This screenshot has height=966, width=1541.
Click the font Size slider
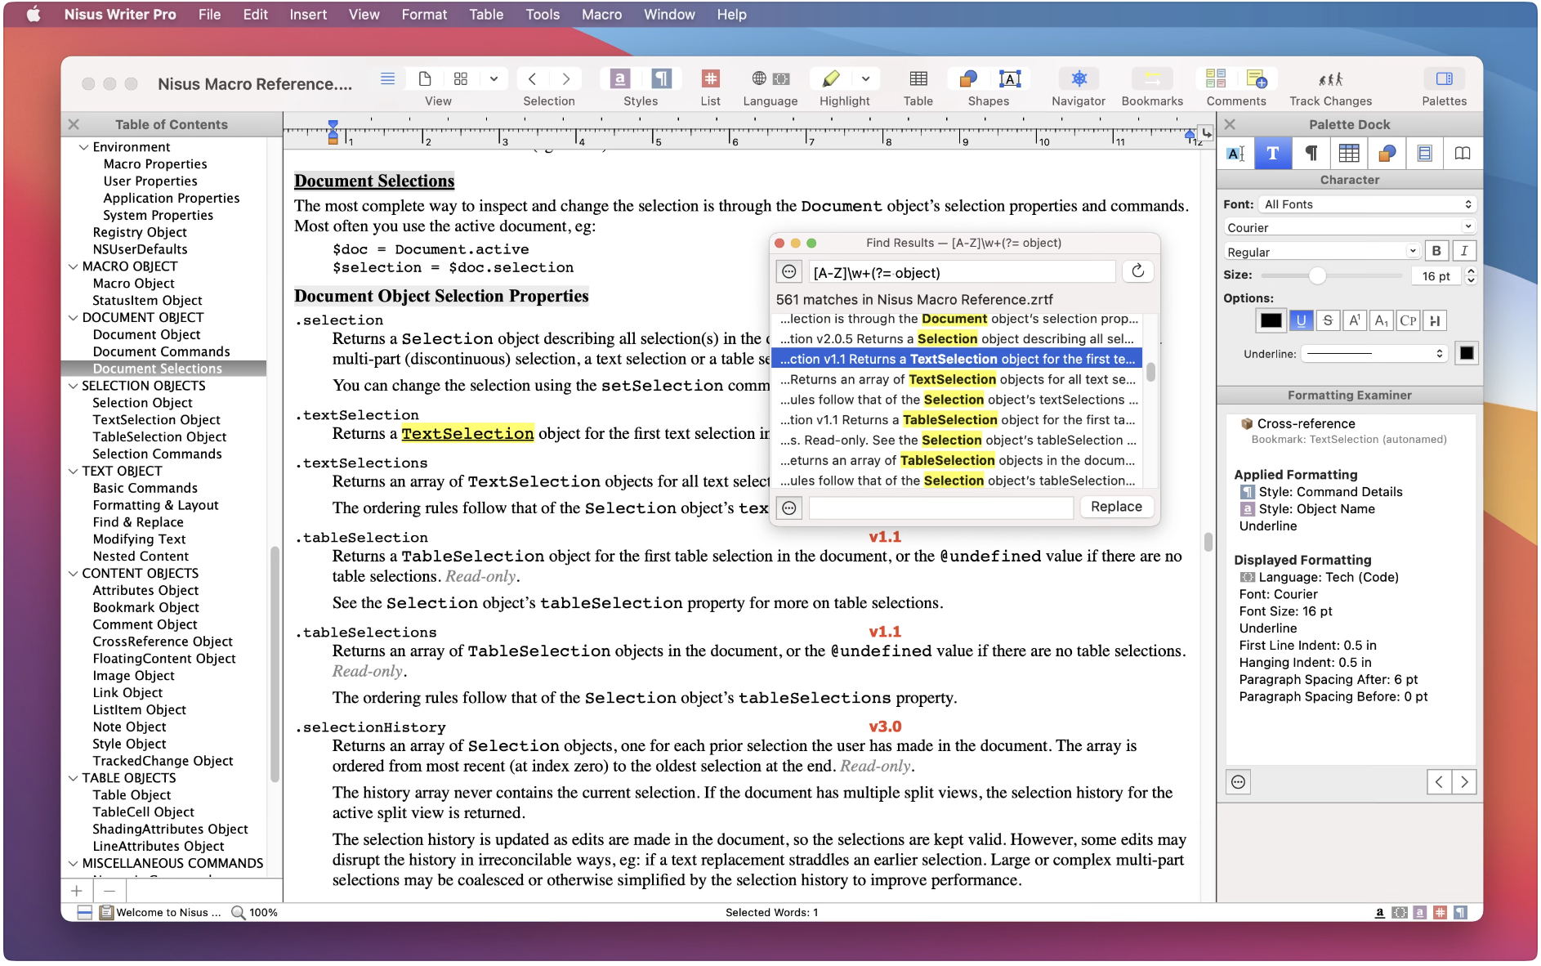pos(1316,276)
